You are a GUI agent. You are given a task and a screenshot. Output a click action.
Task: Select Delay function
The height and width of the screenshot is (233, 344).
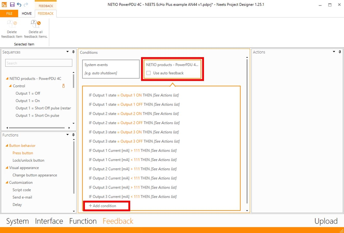tap(17, 205)
